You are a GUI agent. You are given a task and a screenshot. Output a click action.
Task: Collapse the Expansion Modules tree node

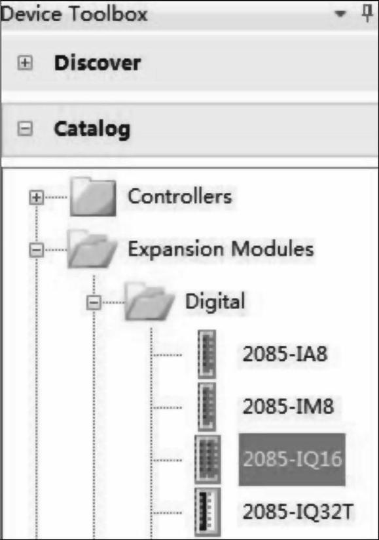pyautogui.click(x=37, y=250)
